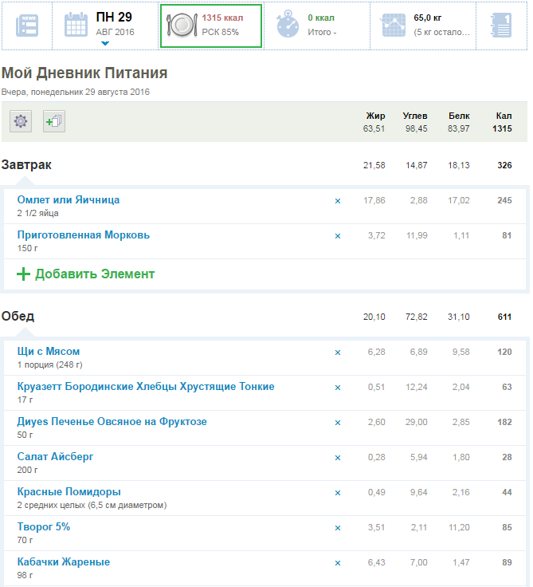Open the news feed icon tab
Screen dimensions: 533x587
pos(26,25)
